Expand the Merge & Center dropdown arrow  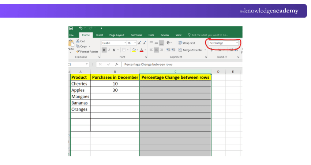pyautogui.click(x=205, y=50)
